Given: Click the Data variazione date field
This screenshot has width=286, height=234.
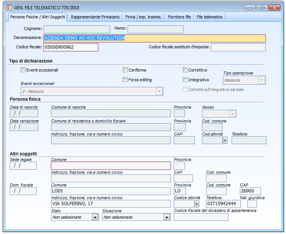Looking at the screenshot, I should [x=24, y=127].
